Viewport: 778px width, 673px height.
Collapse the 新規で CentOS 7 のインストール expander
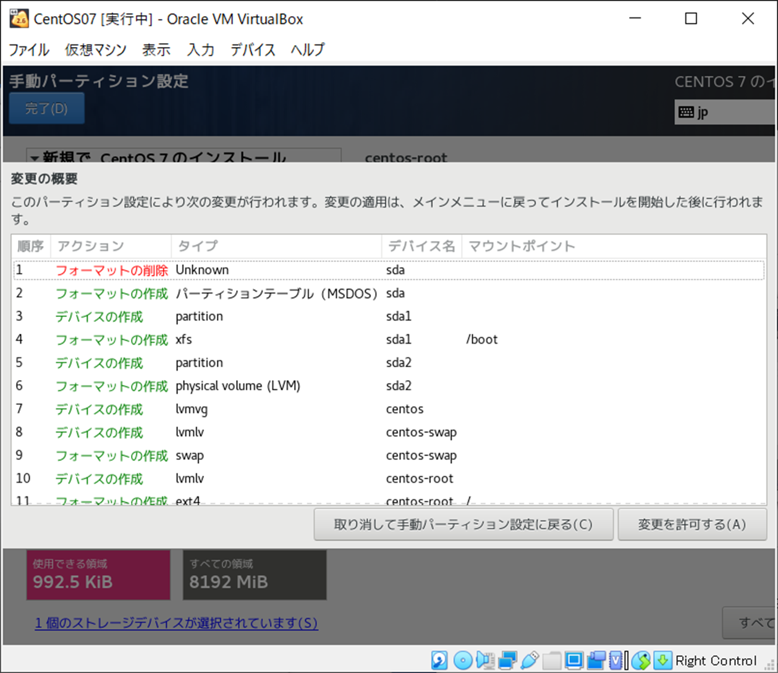pos(35,158)
